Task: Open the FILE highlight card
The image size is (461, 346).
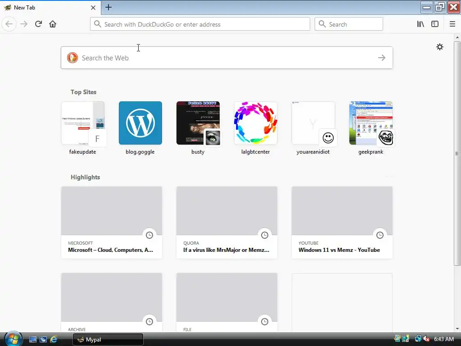Action: (x=227, y=302)
